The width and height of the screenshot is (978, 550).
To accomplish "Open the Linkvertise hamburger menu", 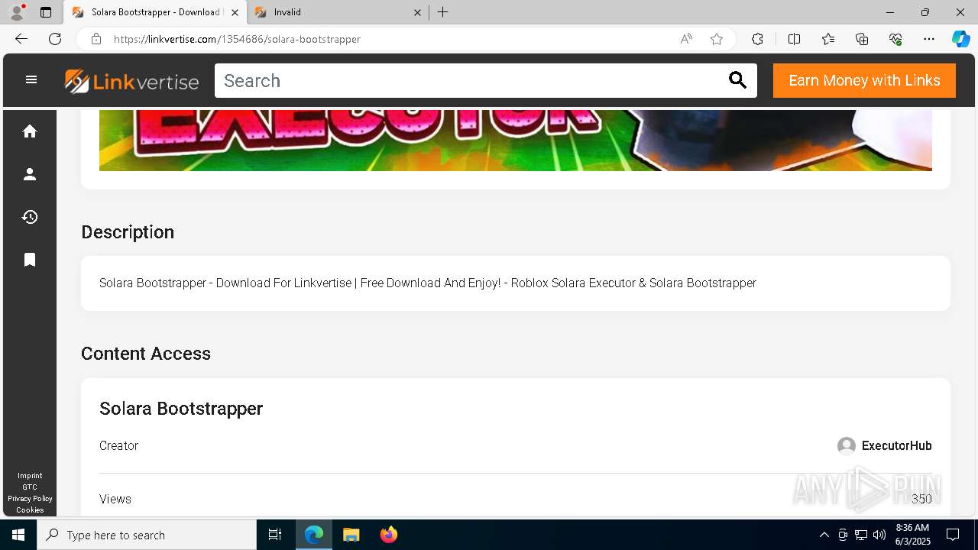I will tap(31, 79).
